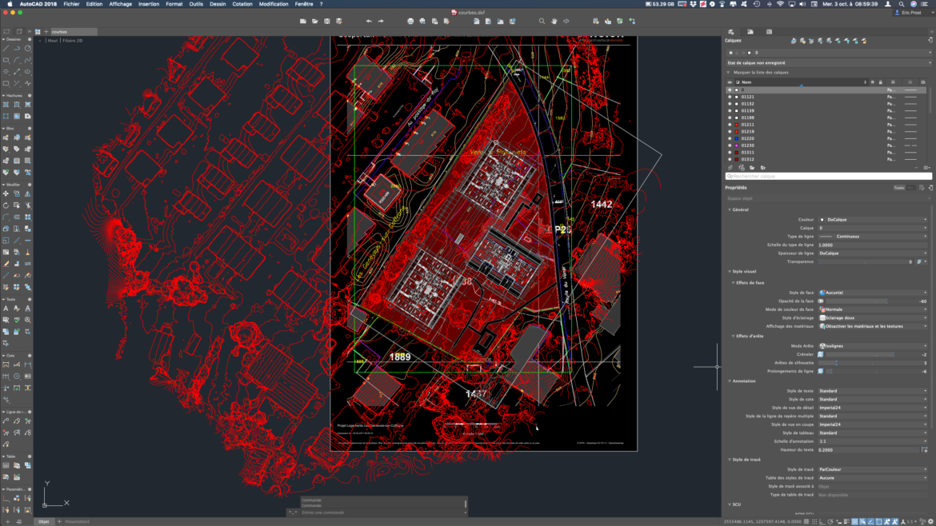
Task: Click the Objet model tab
Action: [43, 522]
